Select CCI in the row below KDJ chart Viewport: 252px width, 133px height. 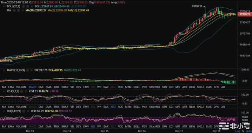click(x=171, y=107)
